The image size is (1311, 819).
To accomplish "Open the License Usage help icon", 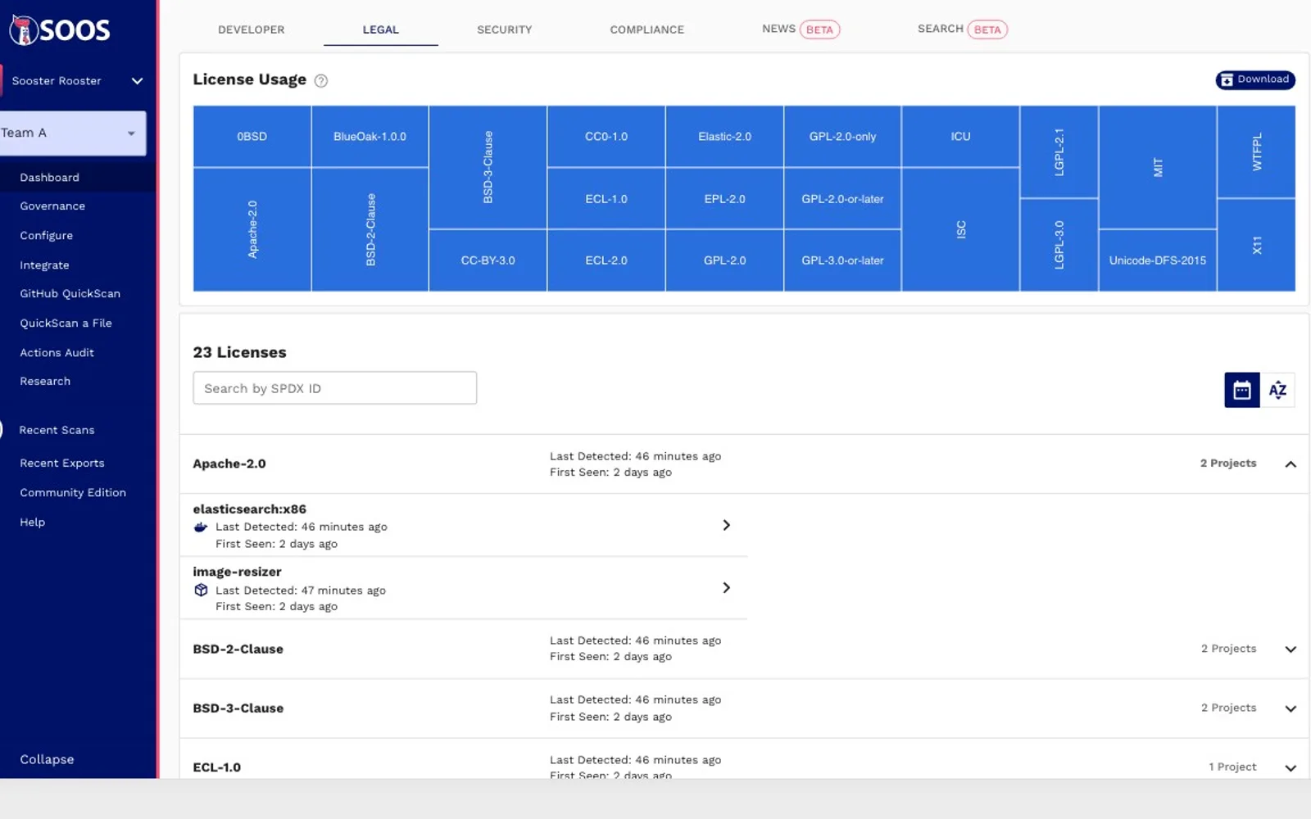I will click(x=321, y=80).
